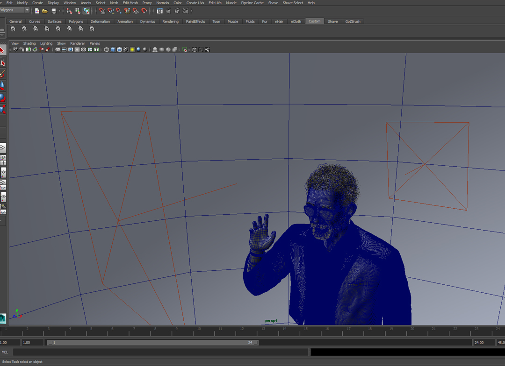Toggle film gate display
The height and width of the screenshot is (366, 505).
(64, 49)
